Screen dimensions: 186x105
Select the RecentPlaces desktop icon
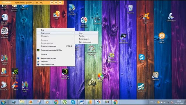[x=5, y=86]
